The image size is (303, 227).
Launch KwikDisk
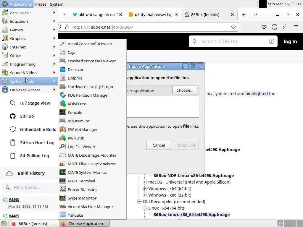click(x=92, y=138)
